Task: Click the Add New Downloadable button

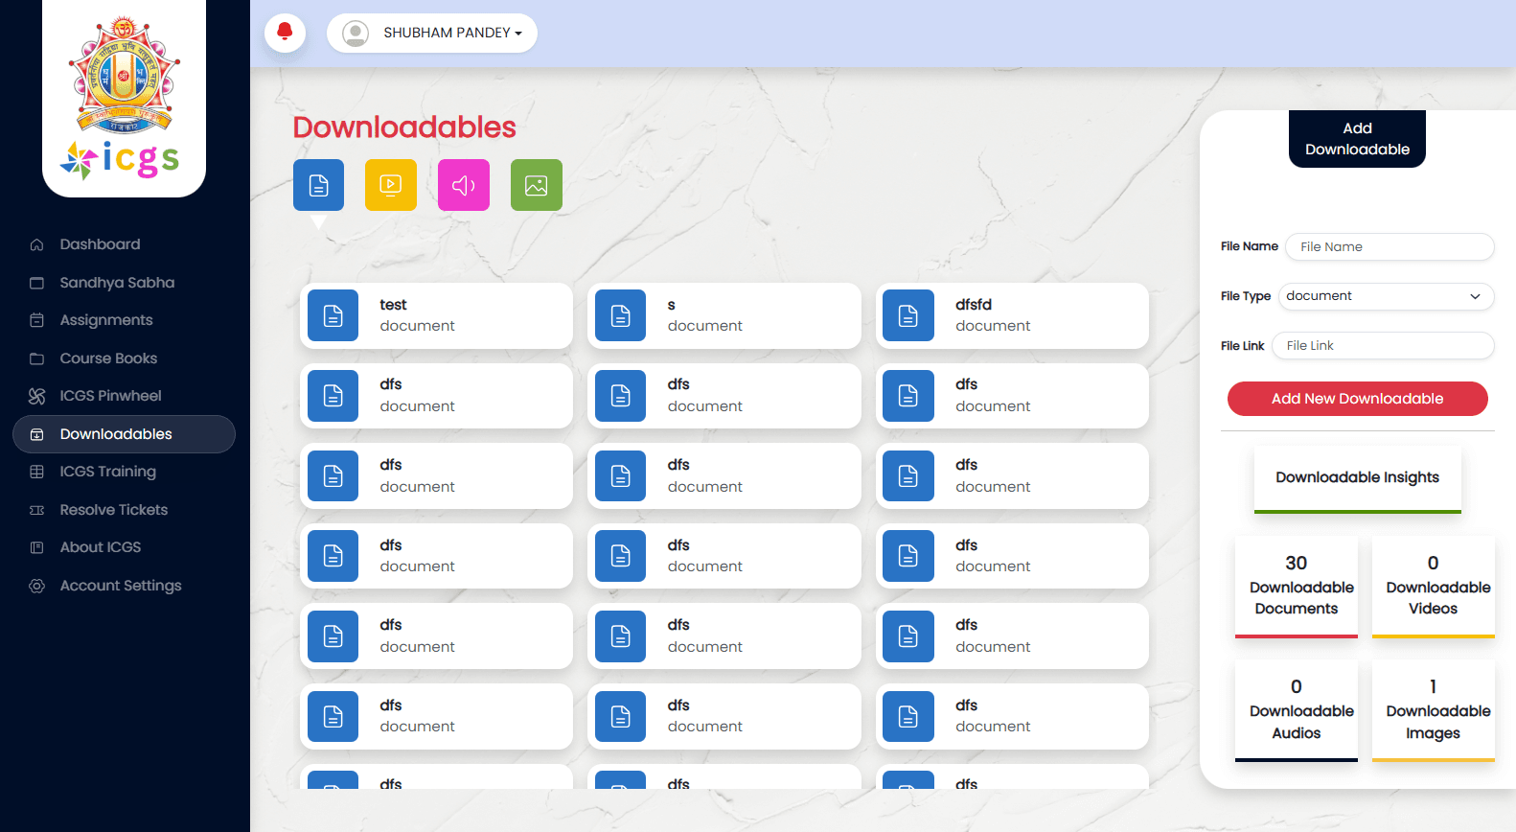Action: [x=1357, y=399]
